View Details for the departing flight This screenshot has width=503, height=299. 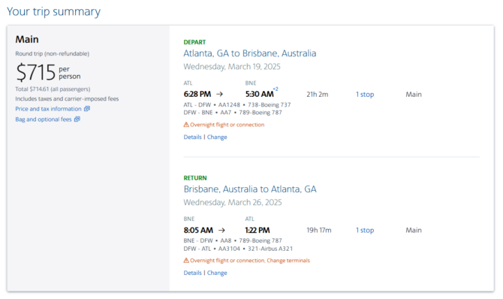192,137
